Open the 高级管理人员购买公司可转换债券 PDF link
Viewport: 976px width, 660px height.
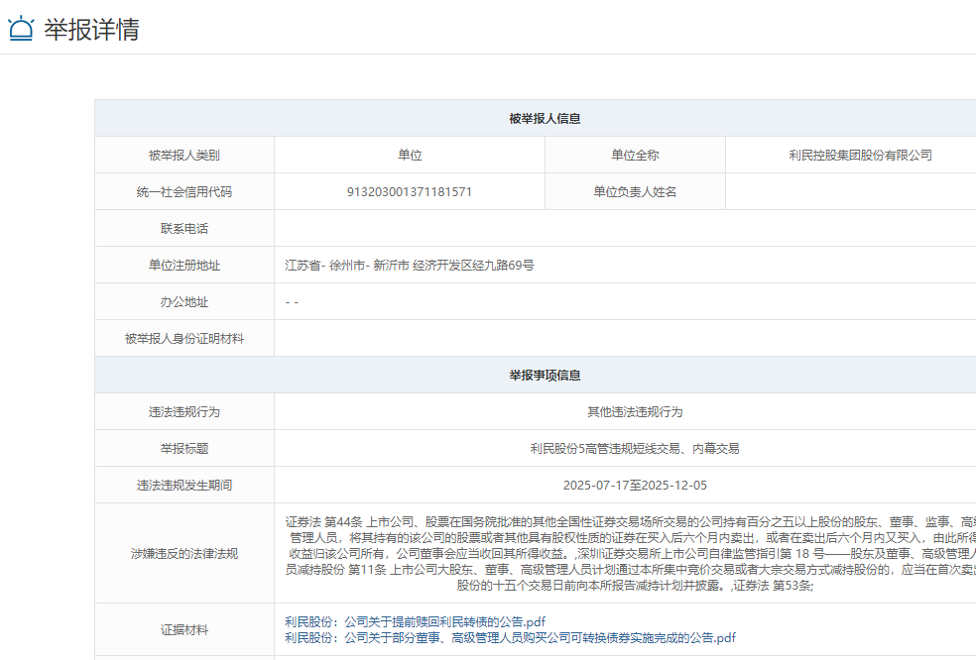tap(510, 637)
